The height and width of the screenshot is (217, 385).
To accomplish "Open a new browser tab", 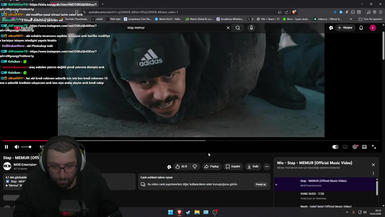I will click(103, 4).
